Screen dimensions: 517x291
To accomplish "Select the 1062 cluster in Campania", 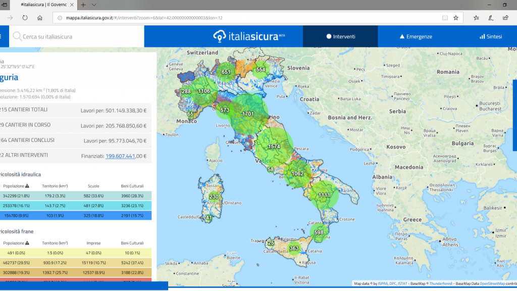I will (297, 174).
